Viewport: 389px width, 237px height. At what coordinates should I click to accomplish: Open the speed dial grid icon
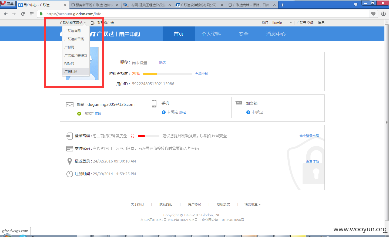pos(32,14)
